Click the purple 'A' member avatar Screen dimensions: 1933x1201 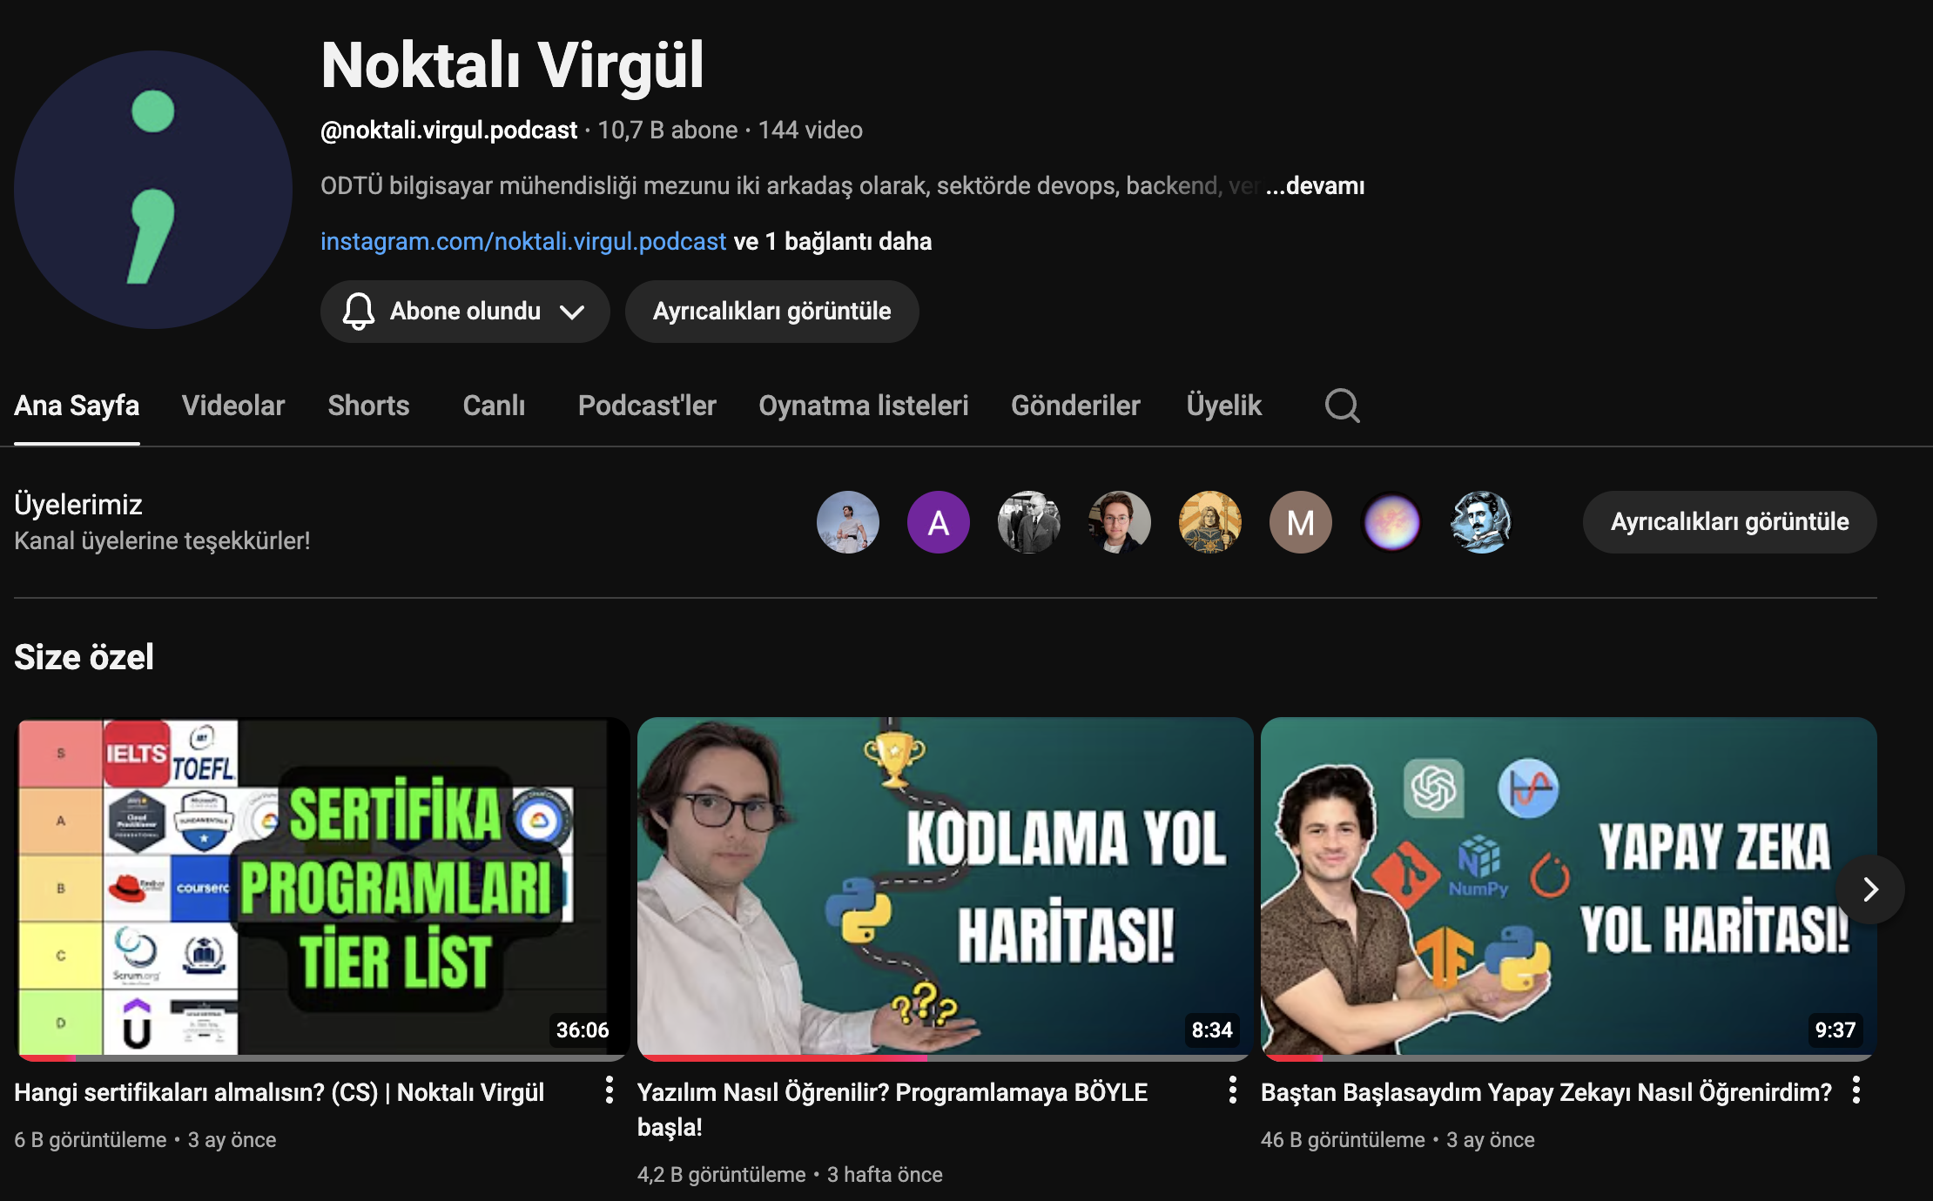tap(938, 522)
